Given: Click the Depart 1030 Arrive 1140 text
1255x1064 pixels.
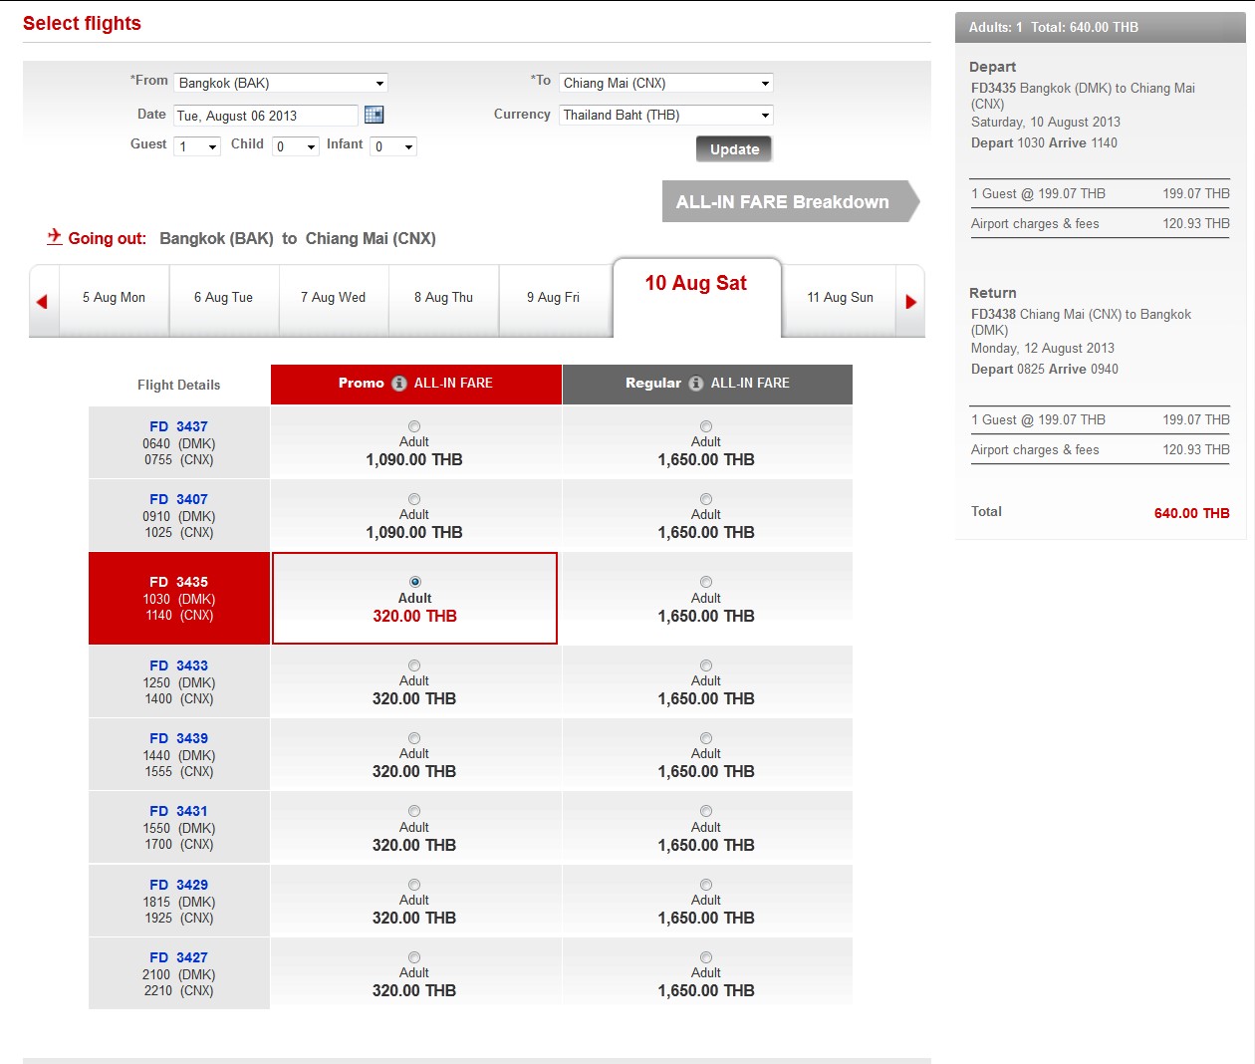Looking at the screenshot, I should point(1044,142).
